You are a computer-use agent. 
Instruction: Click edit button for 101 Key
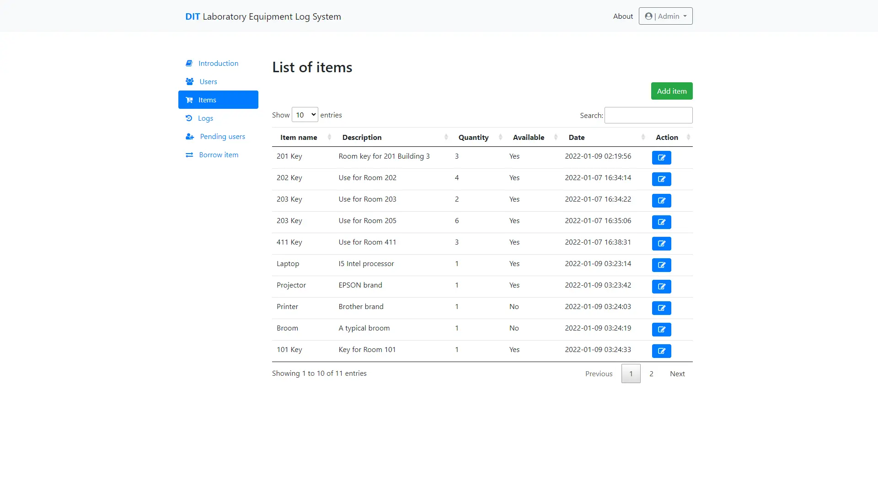point(661,351)
